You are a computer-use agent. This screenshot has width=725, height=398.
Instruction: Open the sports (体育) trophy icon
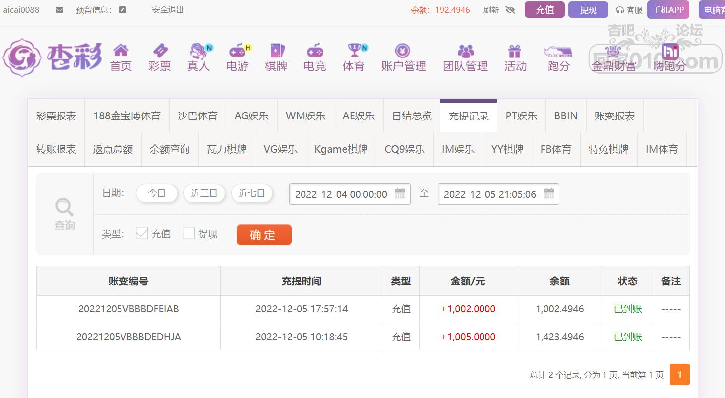pos(354,51)
